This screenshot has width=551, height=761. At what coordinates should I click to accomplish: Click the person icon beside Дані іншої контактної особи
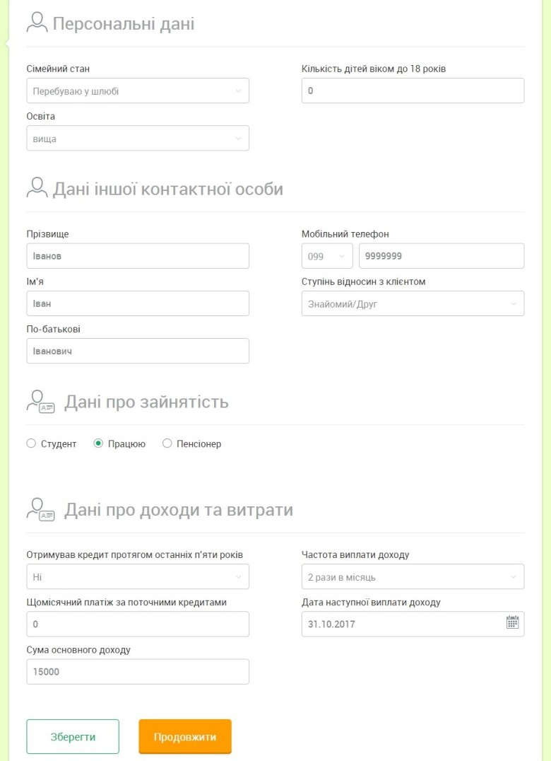pos(36,188)
